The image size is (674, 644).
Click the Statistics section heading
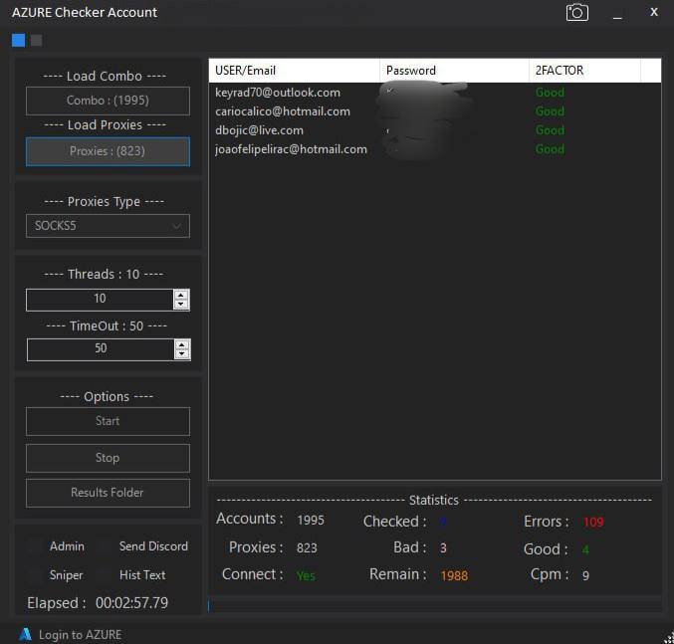[434, 500]
